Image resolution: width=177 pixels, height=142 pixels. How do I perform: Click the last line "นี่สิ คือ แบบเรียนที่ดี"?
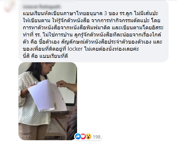coord(46,56)
